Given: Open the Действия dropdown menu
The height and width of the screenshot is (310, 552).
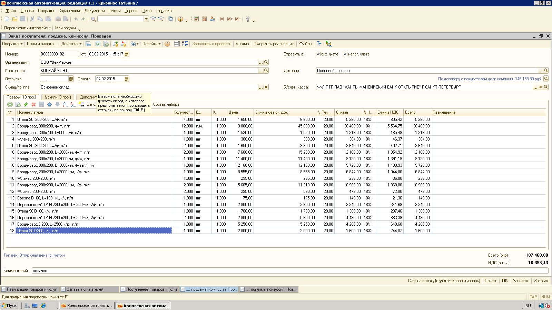Looking at the screenshot, I should (x=71, y=44).
